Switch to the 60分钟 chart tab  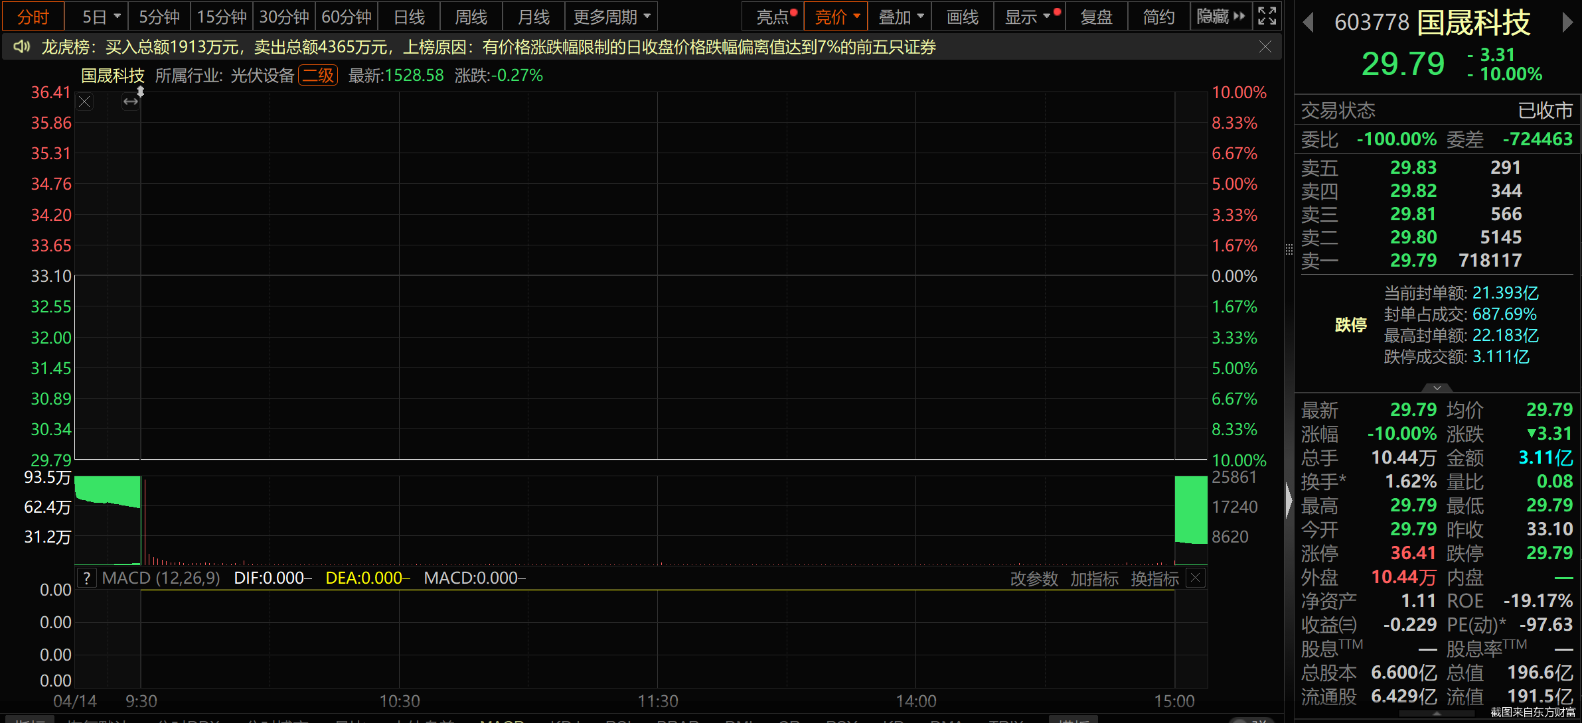coord(346,17)
